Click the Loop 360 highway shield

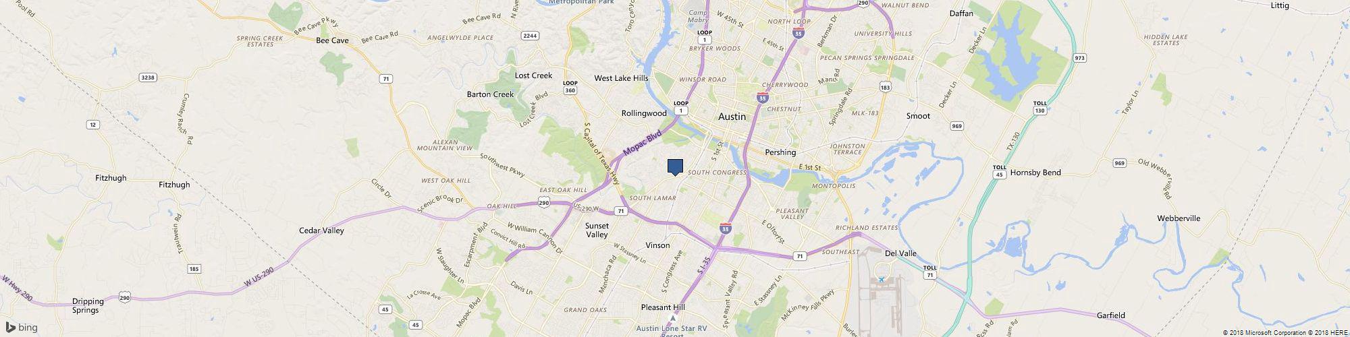[x=570, y=87]
